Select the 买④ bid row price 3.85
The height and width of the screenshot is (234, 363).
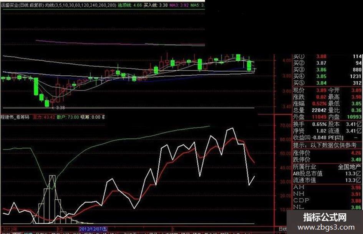[322, 76]
